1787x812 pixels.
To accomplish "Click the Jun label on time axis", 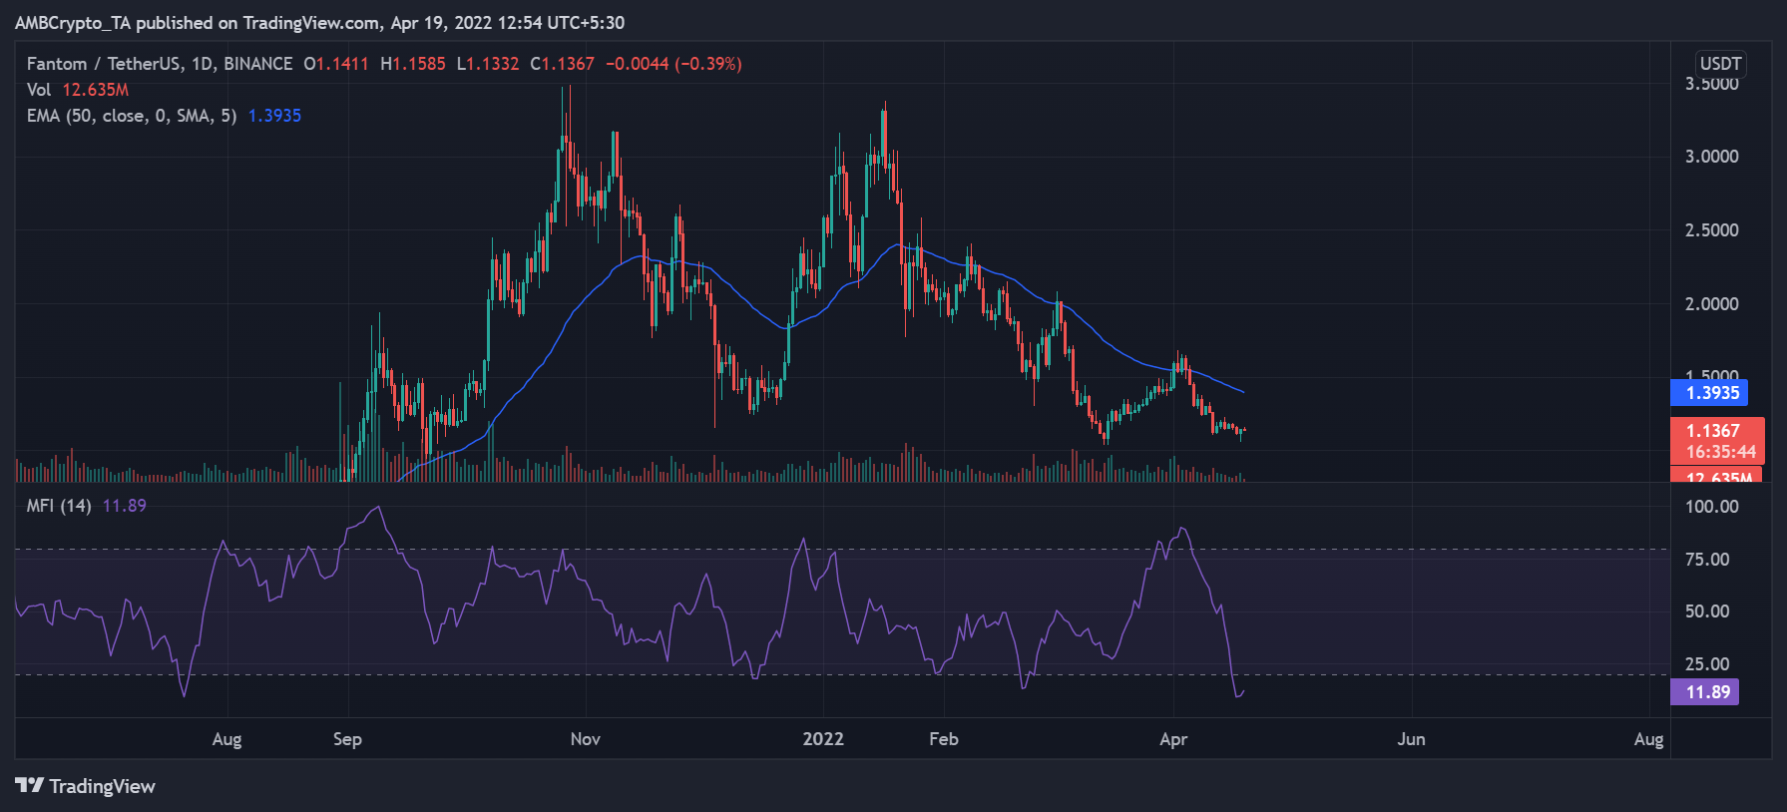I will click(1411, 739).
